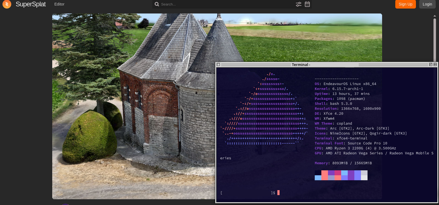Click the Terminal window title text
Viewport: 439px width, 205px height.
[x=301, y=65]
